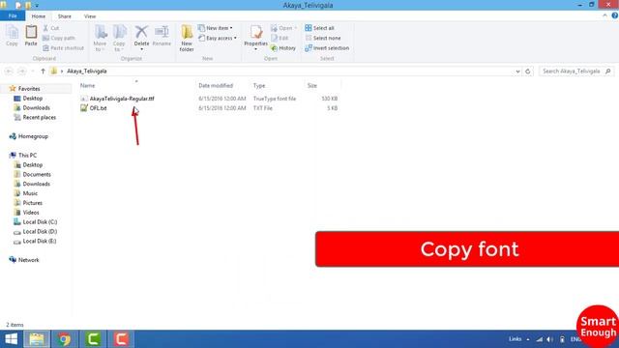Click Select none
619x348 pixels.
click(x=322, y=38)
